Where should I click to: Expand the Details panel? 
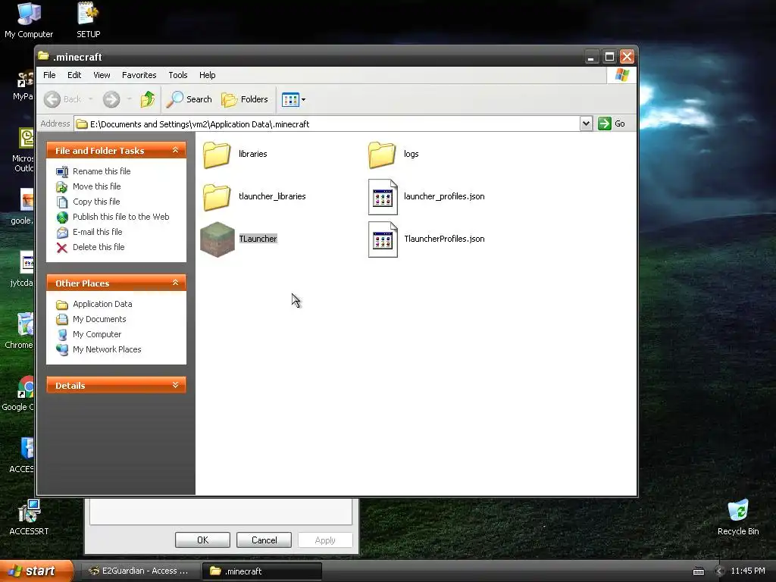pyautogui.click(x=175, y=385)
